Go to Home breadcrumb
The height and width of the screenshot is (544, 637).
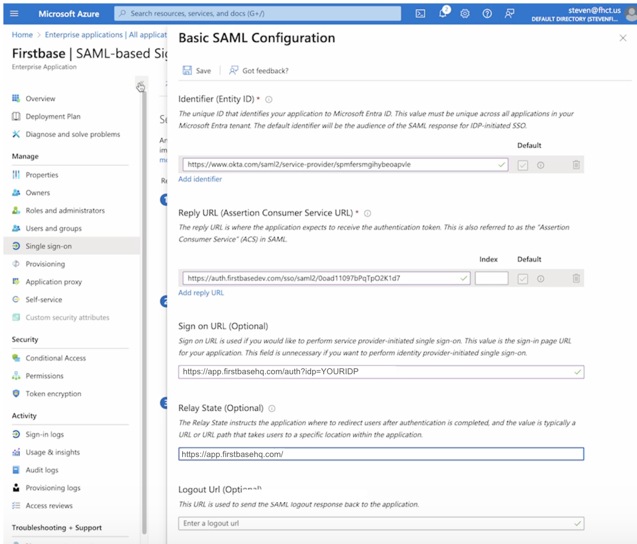point(22,35)
